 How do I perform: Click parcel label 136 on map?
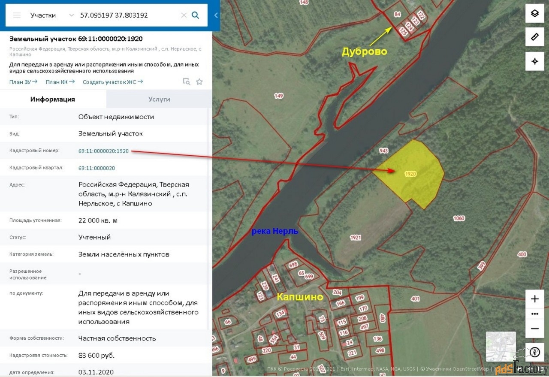pos(377,339)
